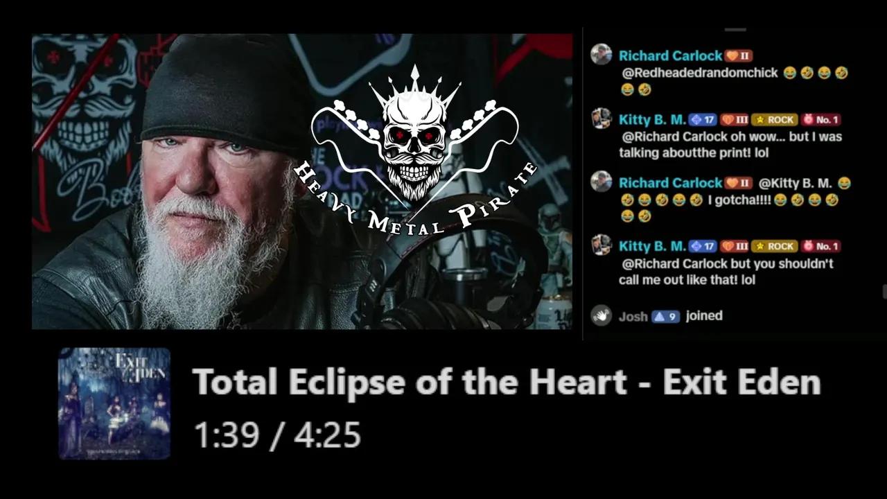The width and height of the screenshot is (887, 499).
Task: Click the heart III badge on second Kitty message
Action: click(735, 246)
